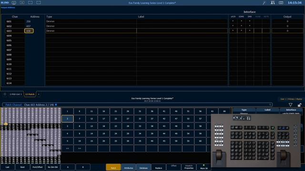This screenshot has height=171, width=305.
Task: Choose the fourth frame layout icon
Action: tap(39, 3)
